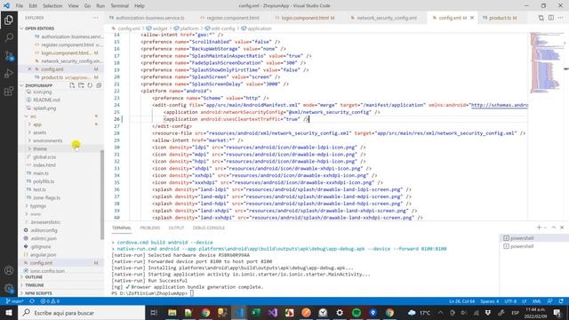Screen dimensions: 569x320
Task: Open editor more actions ellipsis
Action: 561,18
